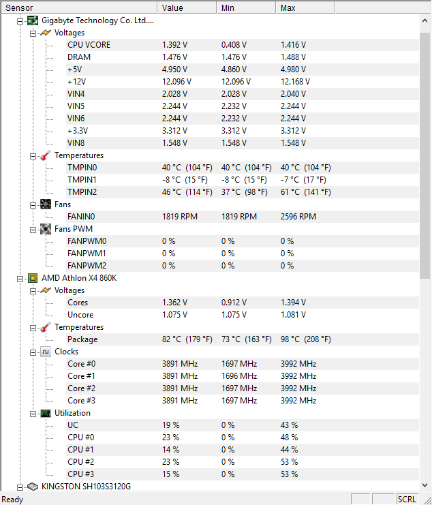Click the Max column header
The width and height of the screenshot is (432, 505).
[307, 7]
